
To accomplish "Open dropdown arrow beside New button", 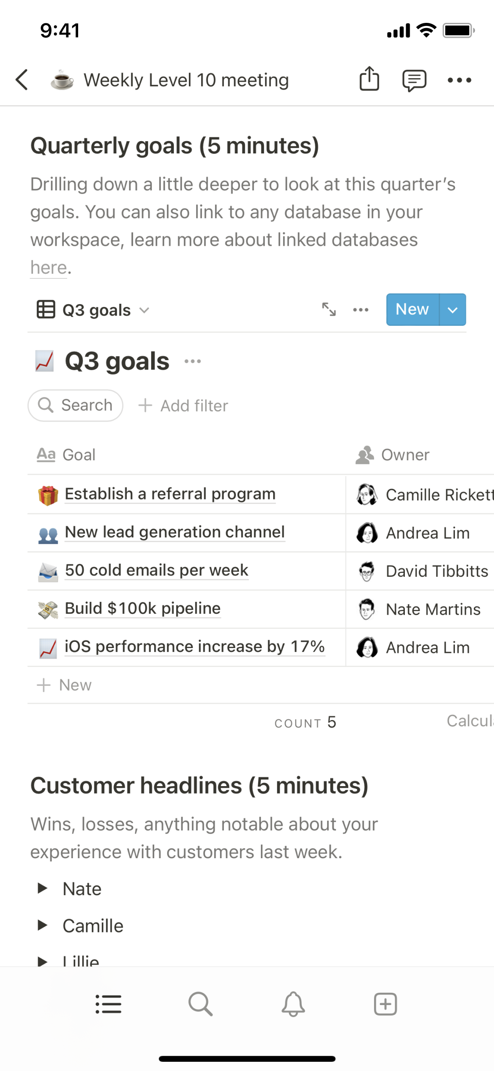I will 453,310.
